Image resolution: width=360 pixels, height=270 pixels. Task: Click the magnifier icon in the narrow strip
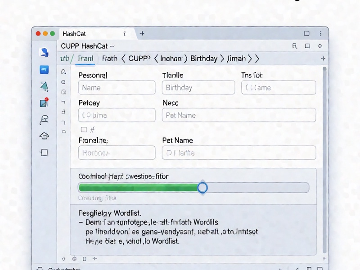(63, 72)
